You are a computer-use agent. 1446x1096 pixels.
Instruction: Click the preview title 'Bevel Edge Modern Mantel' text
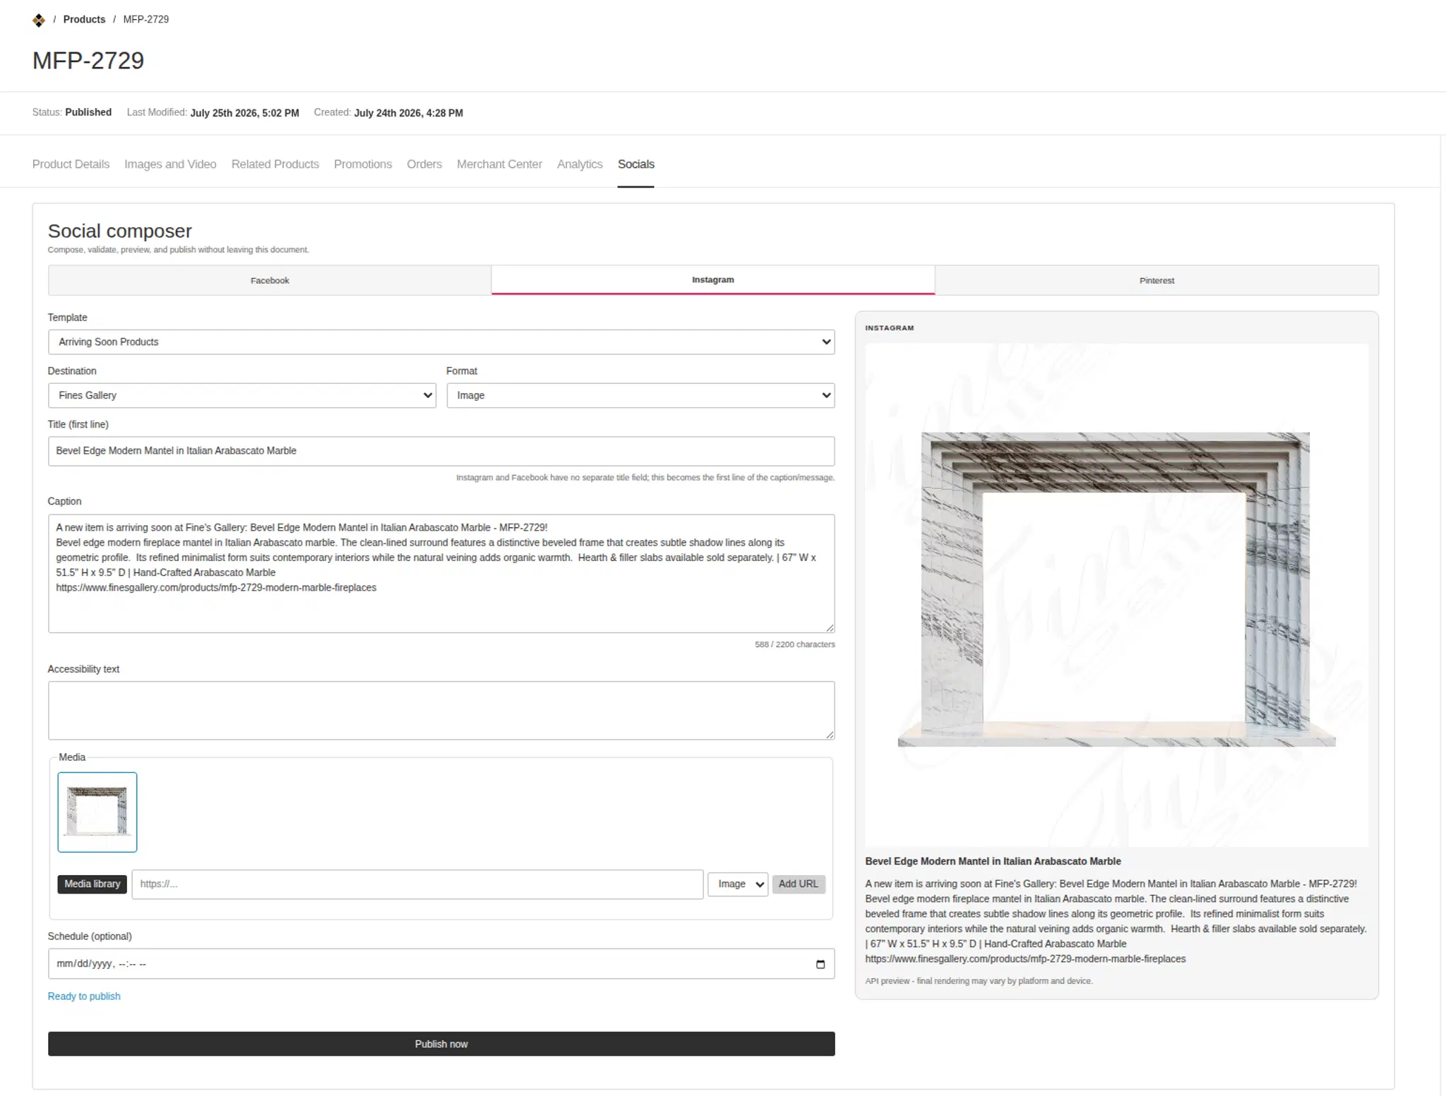point(993,862)
